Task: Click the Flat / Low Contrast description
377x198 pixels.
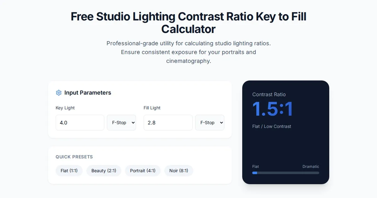Action: click(271, 126)
